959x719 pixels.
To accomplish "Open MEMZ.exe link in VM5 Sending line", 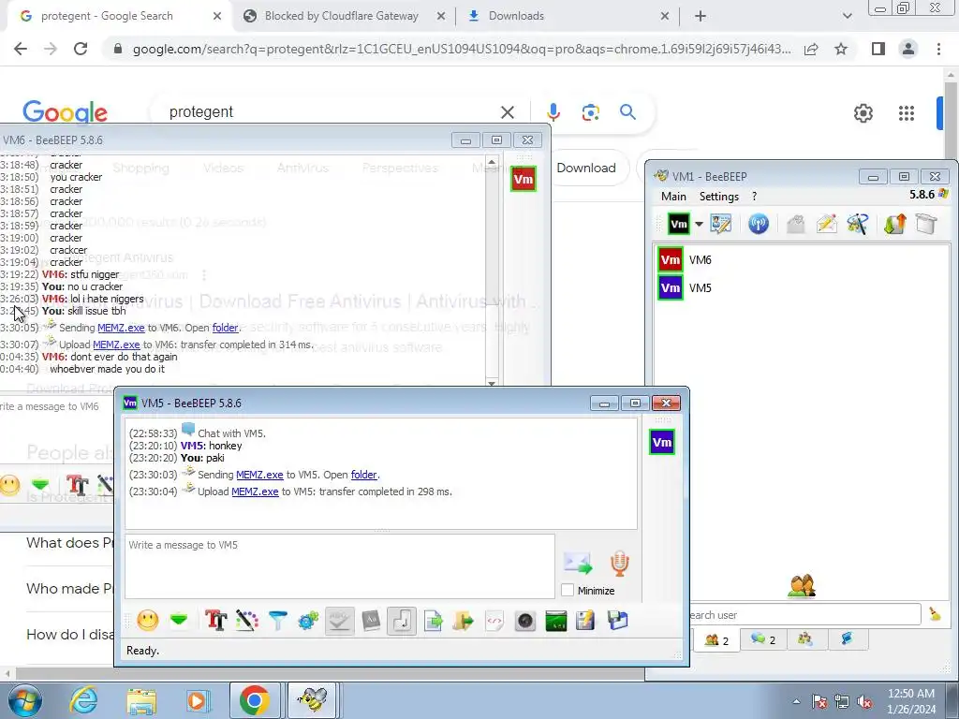I will (259, 475).
